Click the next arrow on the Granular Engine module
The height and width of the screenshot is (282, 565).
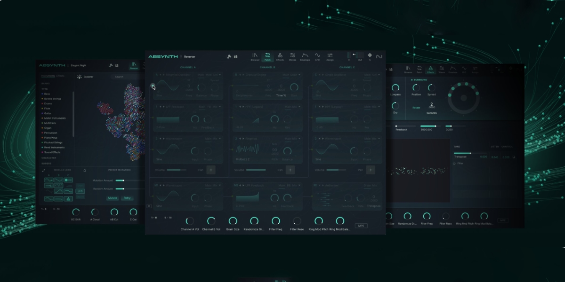pyautogui.click(x=243, y=75)
